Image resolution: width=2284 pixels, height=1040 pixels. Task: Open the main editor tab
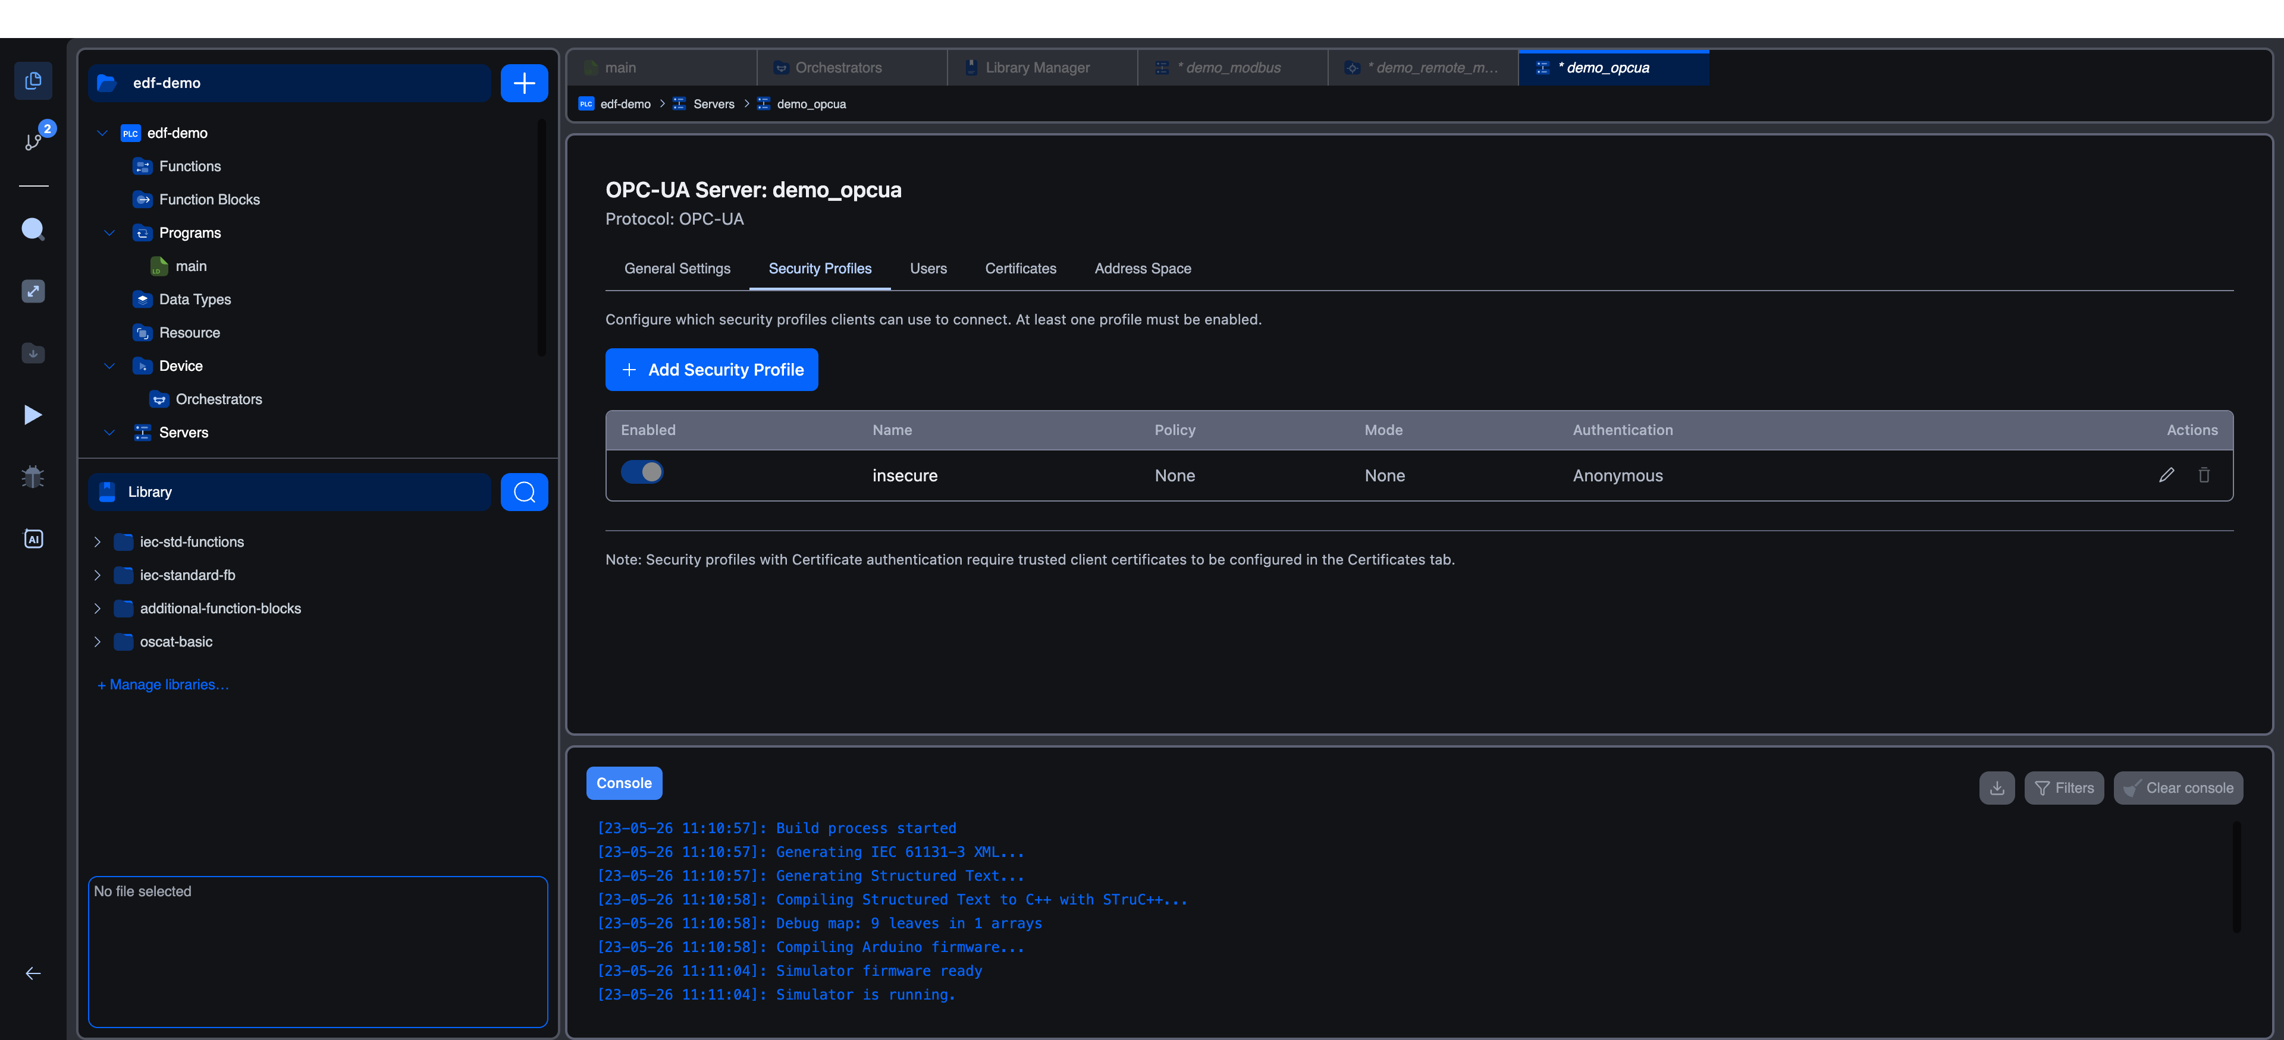pyautogui.click(x=661, y=68)
